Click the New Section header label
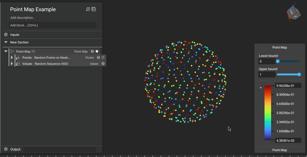This screenshot has height=157, width=307. pyautogui.click(x=19, y=42)
